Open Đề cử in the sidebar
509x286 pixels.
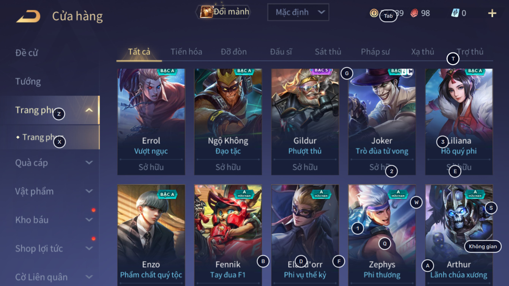point(27,53)
